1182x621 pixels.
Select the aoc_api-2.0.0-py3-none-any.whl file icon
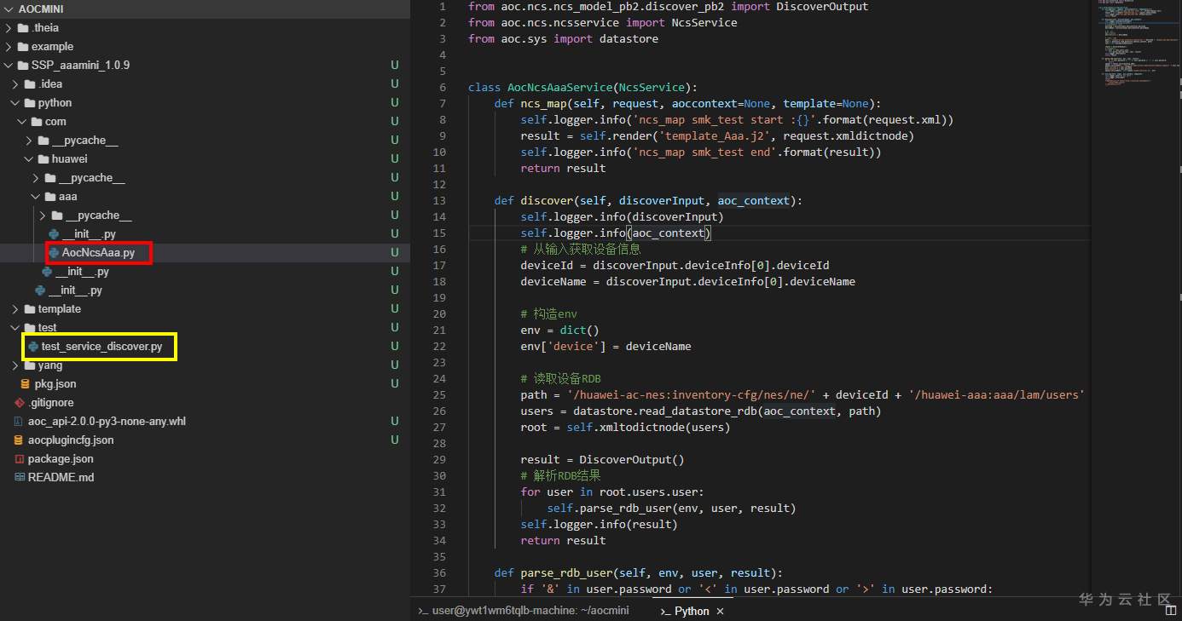[20, 422]
